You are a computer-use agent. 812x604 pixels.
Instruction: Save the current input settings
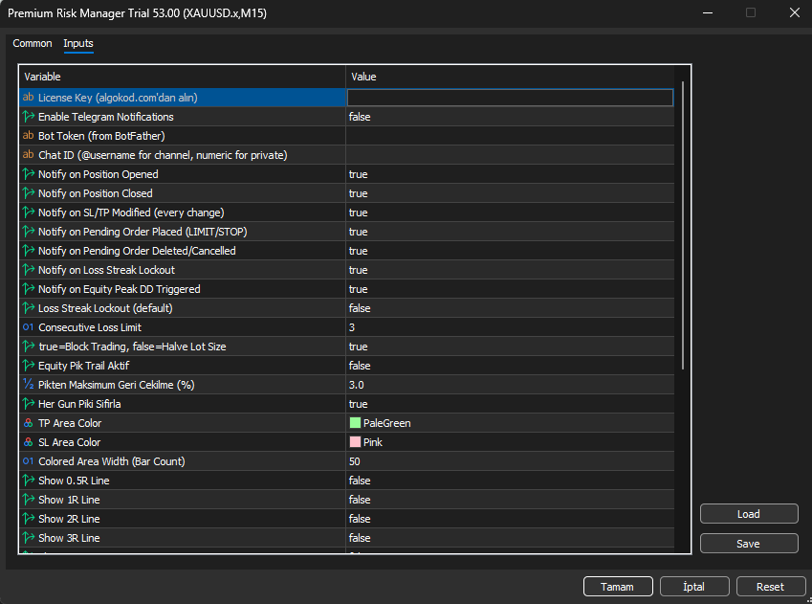click(x=749, y=544)
